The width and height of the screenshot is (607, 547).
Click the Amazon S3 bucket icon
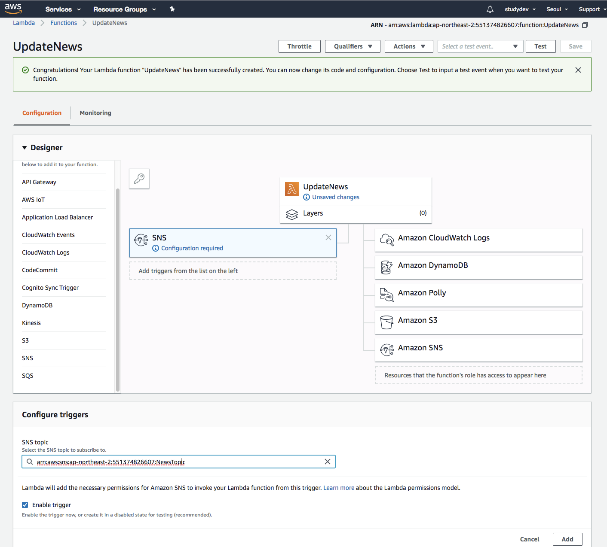tap(386, 322)
